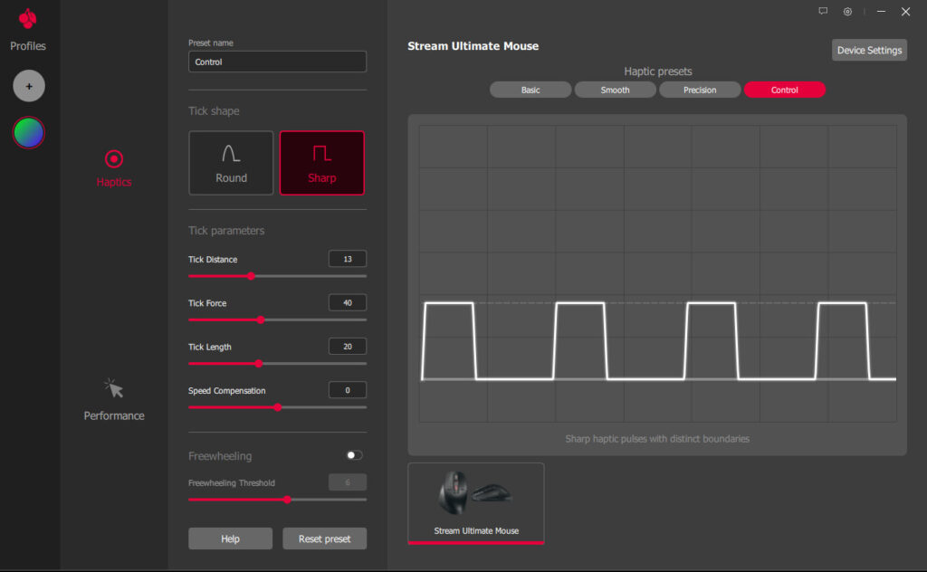Viewport: 927px width, 572px height.
Task: Switch to the Smooth haptic preset
Action: pos(615,90)
